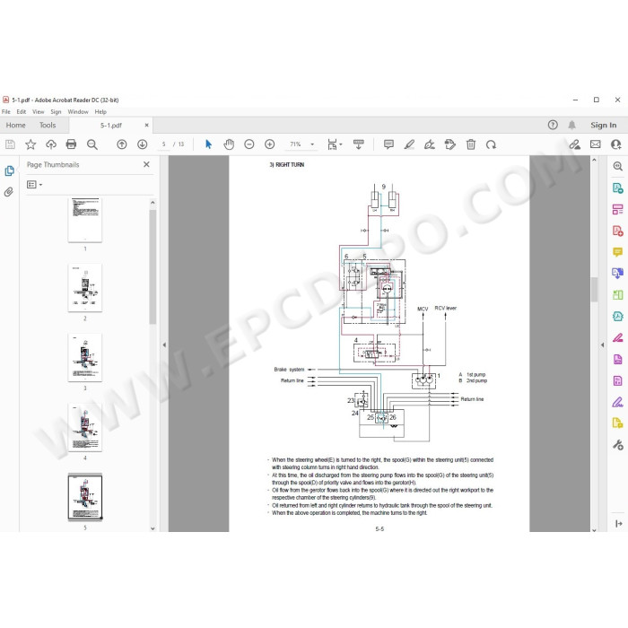Activate the hand pan tool
This screenshot has height=628, width=628.
pos(229,144)
